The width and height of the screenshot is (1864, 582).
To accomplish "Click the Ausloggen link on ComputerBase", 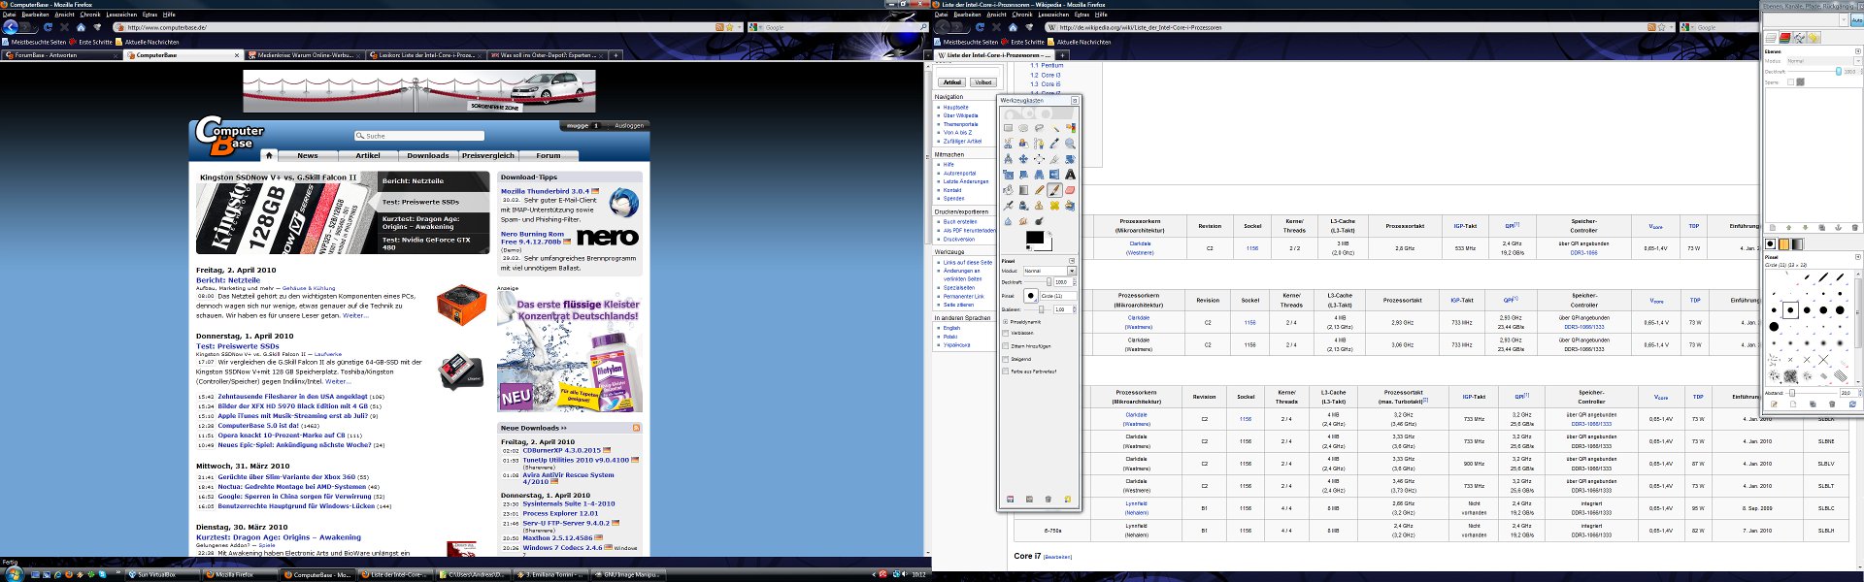I will 629,125.
